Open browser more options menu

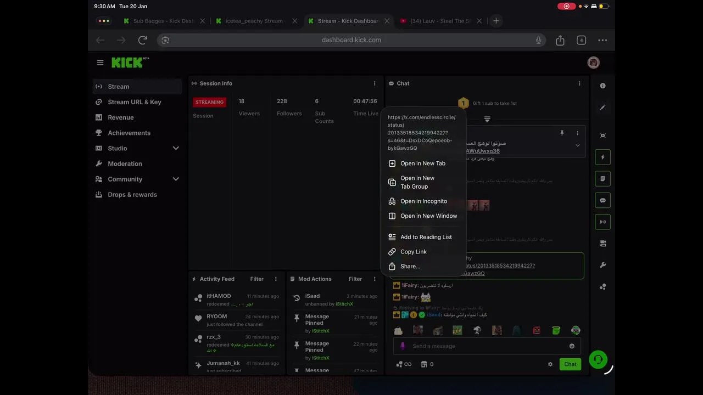[602, 40]
